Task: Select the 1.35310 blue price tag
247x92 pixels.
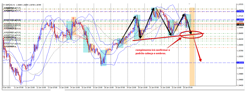Action: pos(240,63)
